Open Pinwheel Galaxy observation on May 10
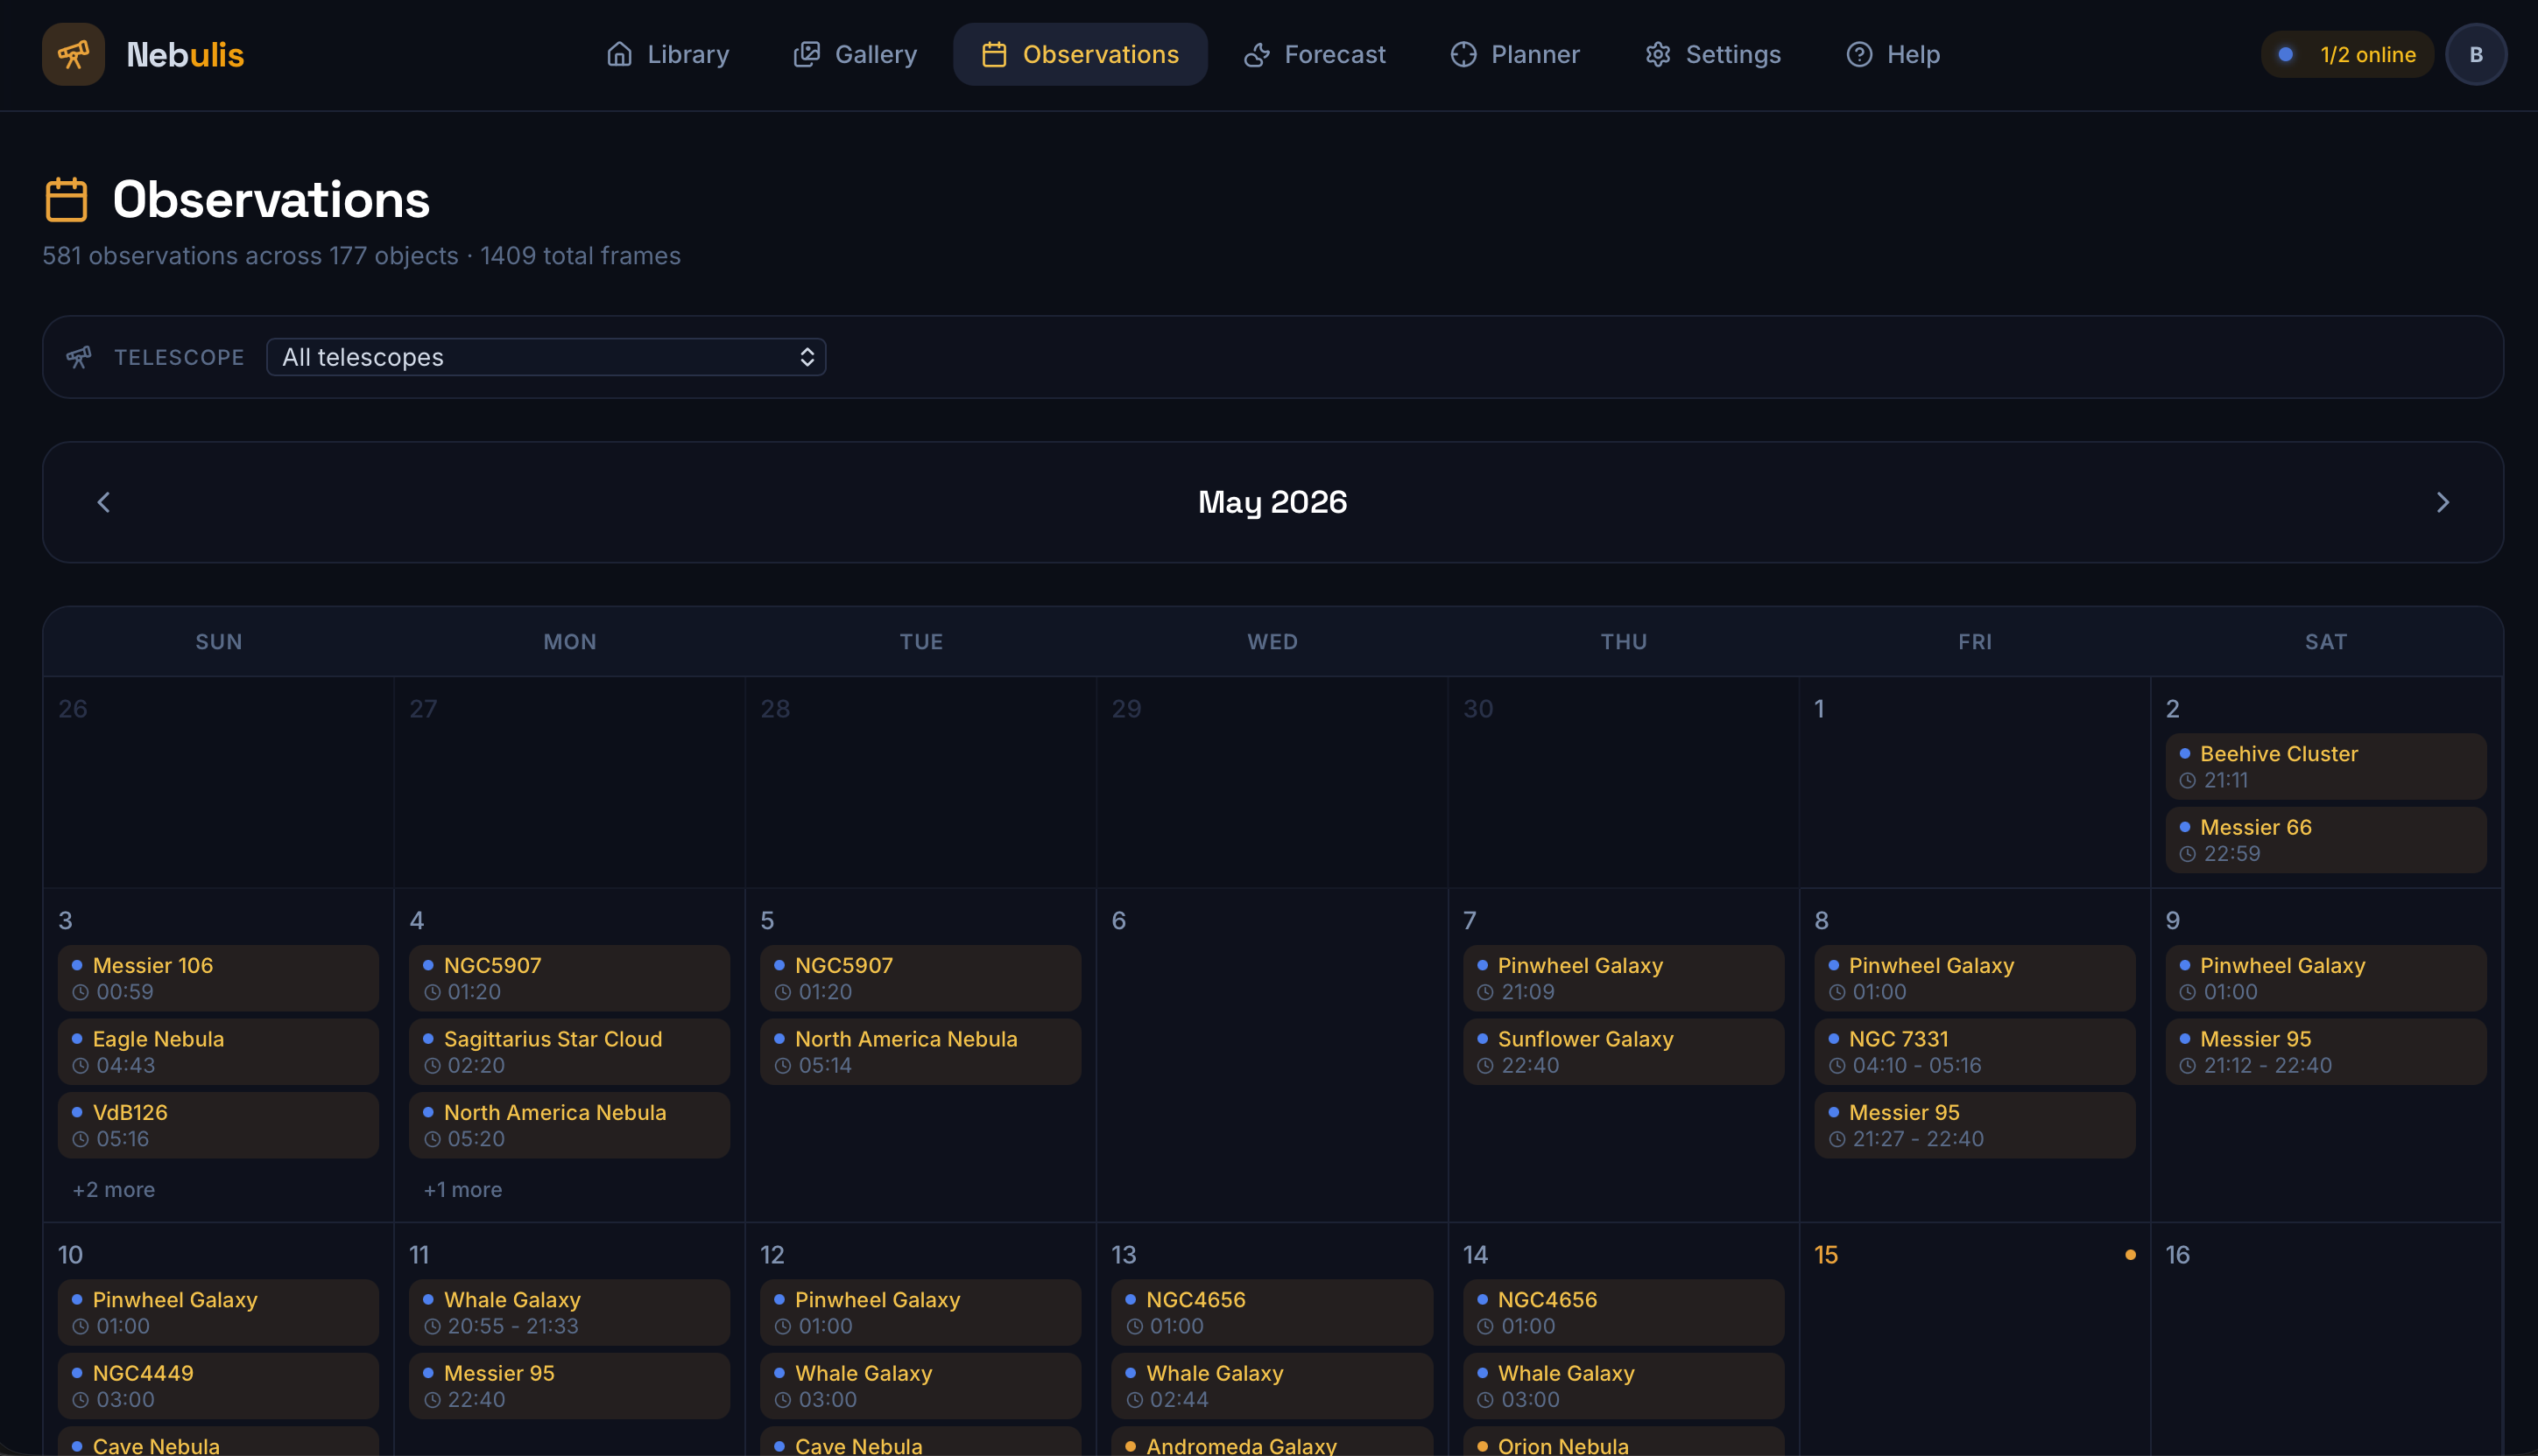The width and height of the screenshot is (2538, 1456). coord(218,1312)
